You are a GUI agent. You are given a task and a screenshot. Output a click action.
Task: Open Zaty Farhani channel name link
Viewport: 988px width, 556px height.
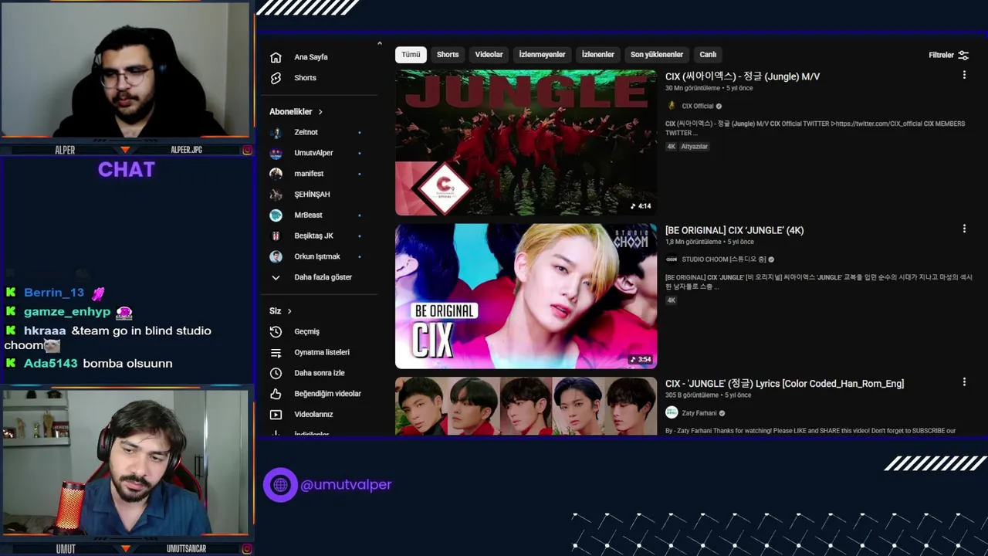pos(699,413)
